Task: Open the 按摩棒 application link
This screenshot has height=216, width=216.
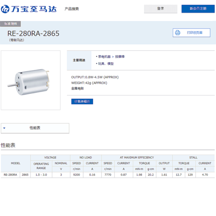Action: pos(120,57)
